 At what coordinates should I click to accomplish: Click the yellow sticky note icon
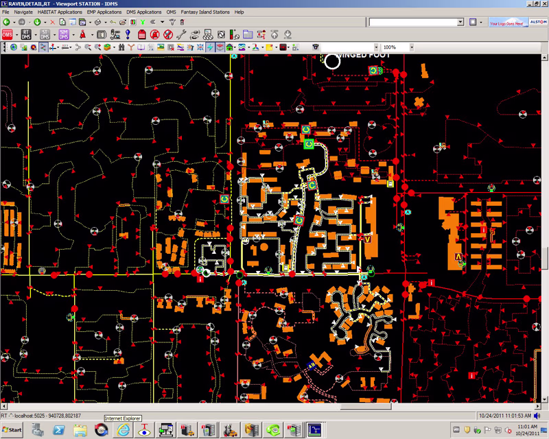pyautogui.click(x=269, y=47)
